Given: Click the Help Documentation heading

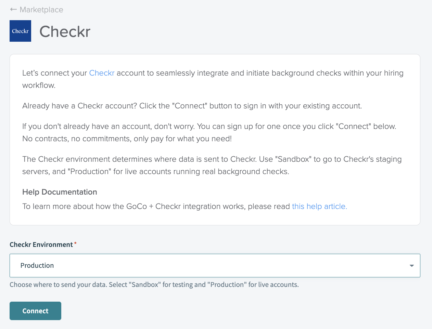Looking at the screenshot, I should pos(59,192).
